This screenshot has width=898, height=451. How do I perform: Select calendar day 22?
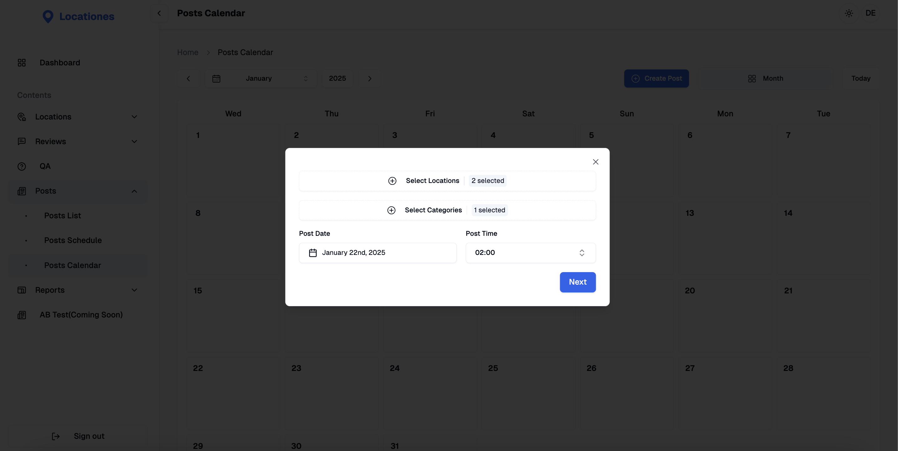pos(233,393)
